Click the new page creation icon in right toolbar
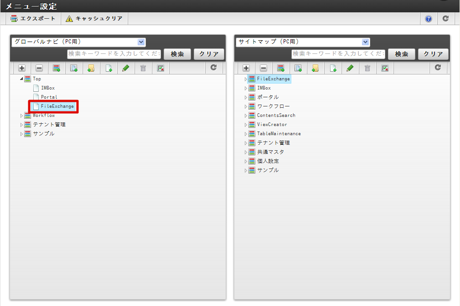 coord(333,68)
